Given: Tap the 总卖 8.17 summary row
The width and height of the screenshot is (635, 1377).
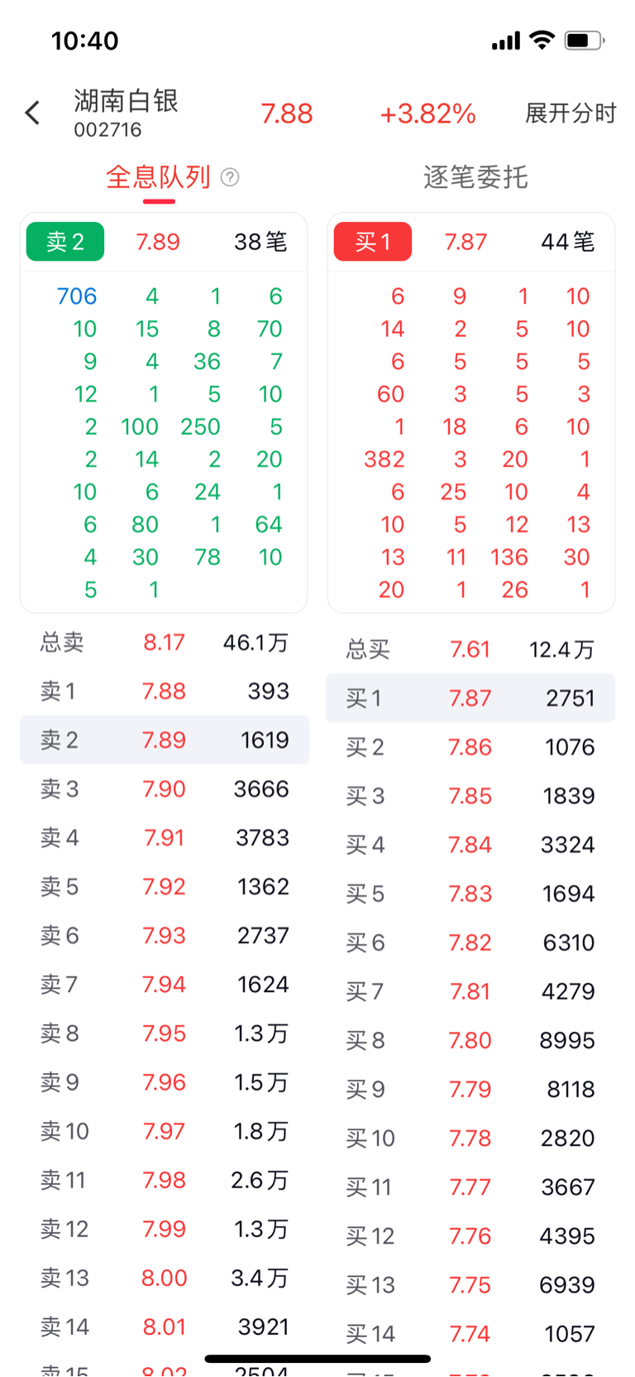Looking at the screenshot, I should tap(165, 643).
